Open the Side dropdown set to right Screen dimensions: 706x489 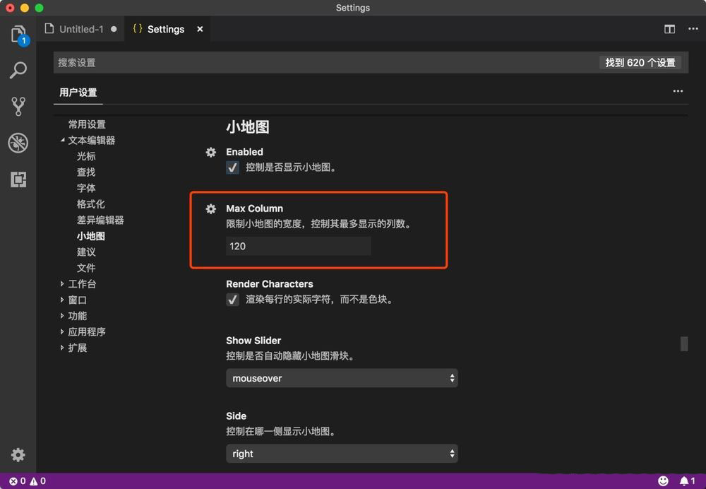click(342, 453)
